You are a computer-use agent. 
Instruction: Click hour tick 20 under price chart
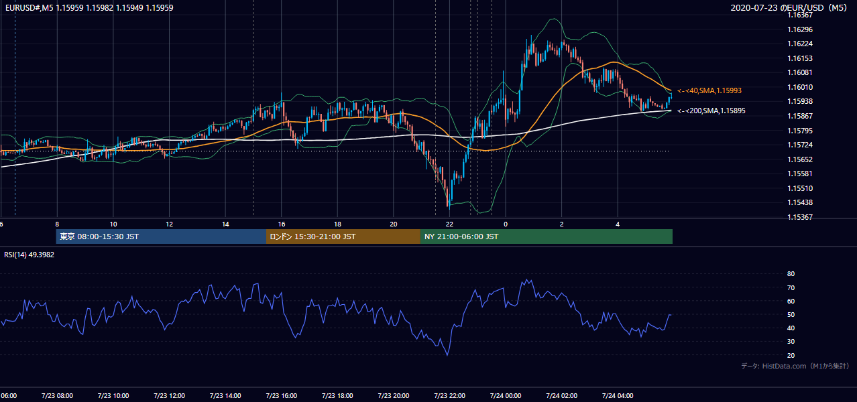click(x=394, y=224)
